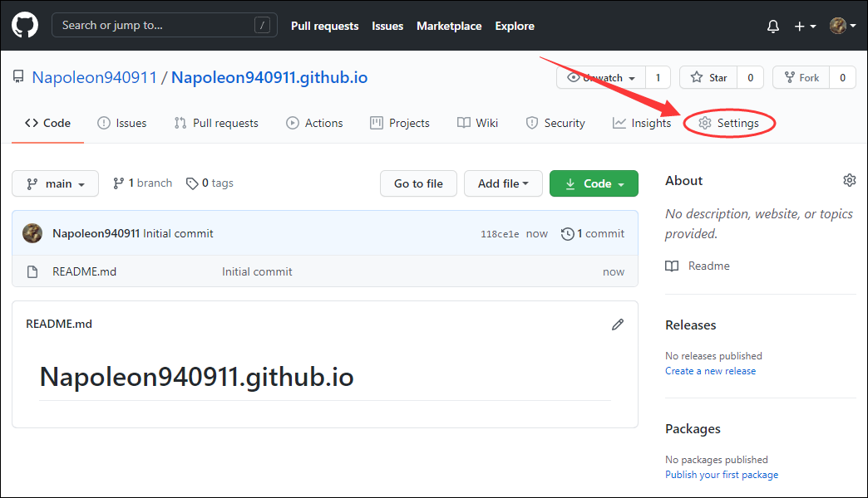The width and height of the screenshot is (868, 498).
Task: Open the README.md file entry
Action: (84, 271)
